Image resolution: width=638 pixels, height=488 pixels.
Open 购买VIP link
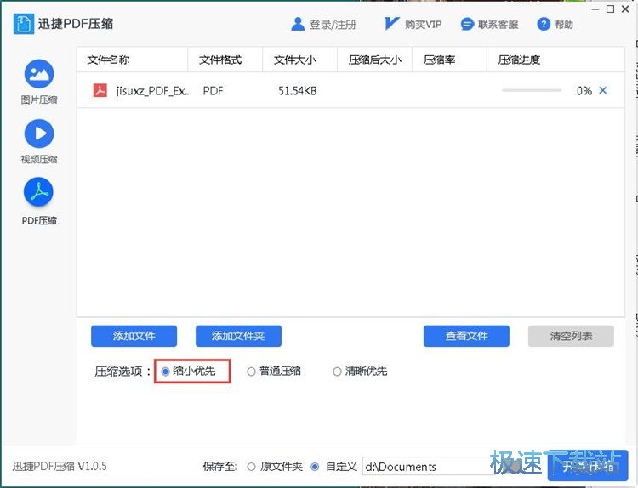[423, 25]
